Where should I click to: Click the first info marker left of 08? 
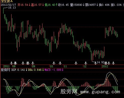11,63
